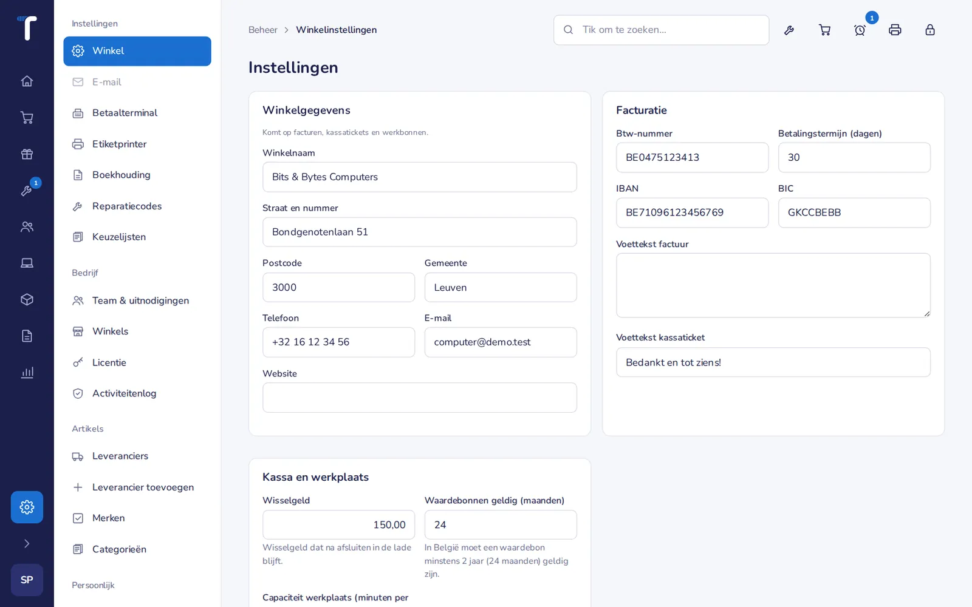Open the Categorieën menu item

[x=137, y=549]
